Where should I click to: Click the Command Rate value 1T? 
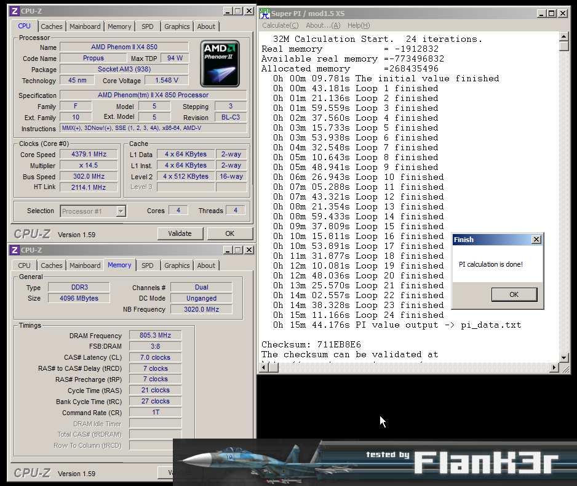click(x=155, y=412)
